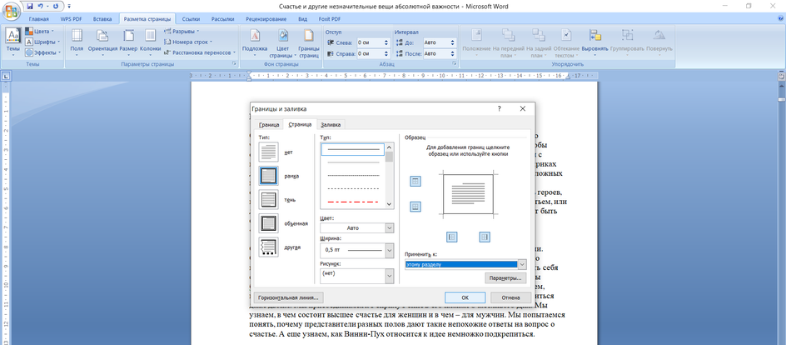
Task: Open the Абзац paragraph dialog launcher
Action: click(455, 64)
